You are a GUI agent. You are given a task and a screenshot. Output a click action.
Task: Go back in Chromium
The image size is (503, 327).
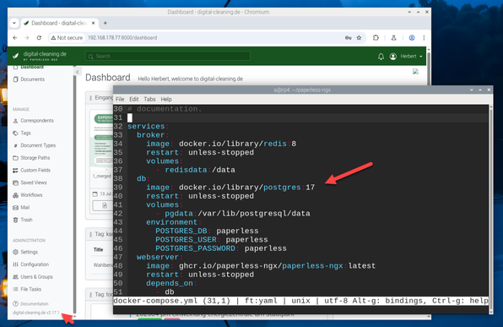pyautogui.click(x=15, y=38)
